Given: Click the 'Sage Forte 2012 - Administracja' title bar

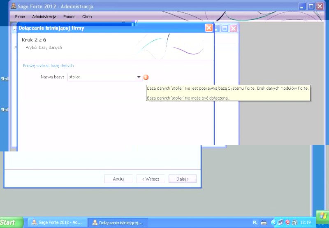Looking at the screenshot, I should click(56, 7).
